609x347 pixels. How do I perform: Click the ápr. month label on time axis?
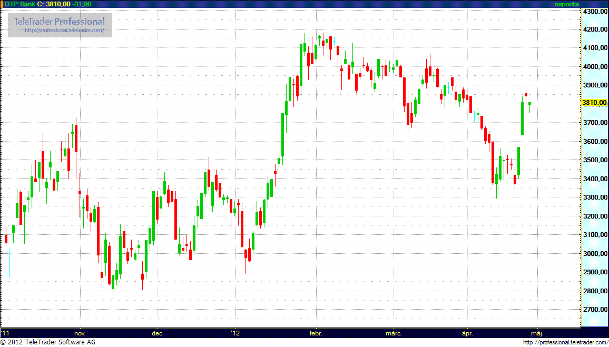(467, 333)
